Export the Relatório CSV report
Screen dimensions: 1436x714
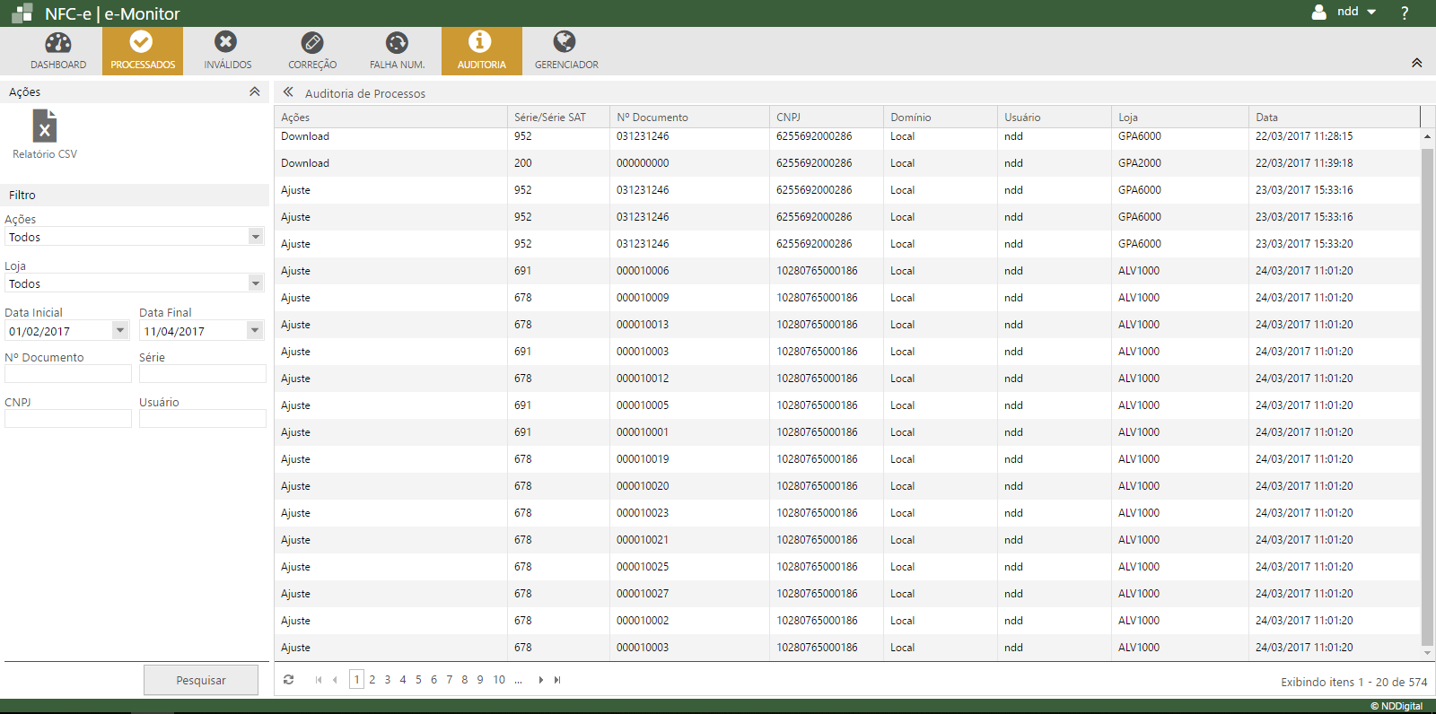45,135
